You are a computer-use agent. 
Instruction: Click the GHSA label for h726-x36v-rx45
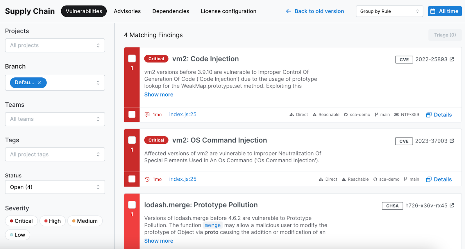pyautogui.click(x=392, y=206)
